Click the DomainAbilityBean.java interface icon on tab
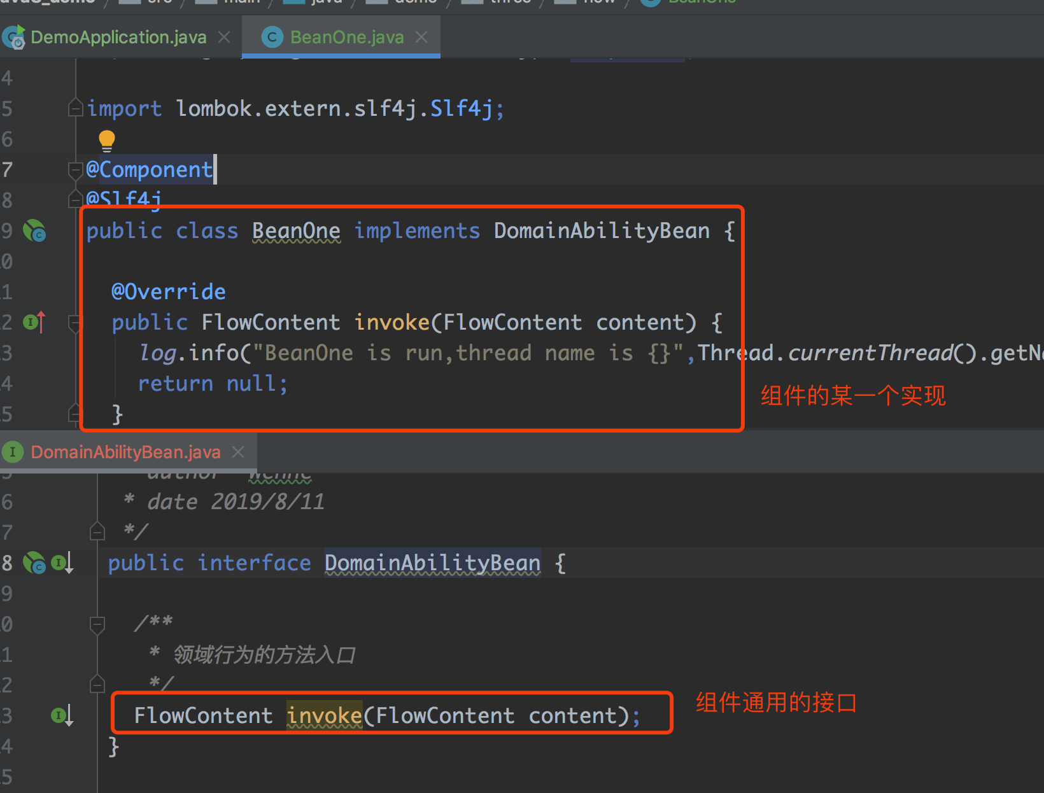Screen dimensions: 1044x793 [12, 452]
